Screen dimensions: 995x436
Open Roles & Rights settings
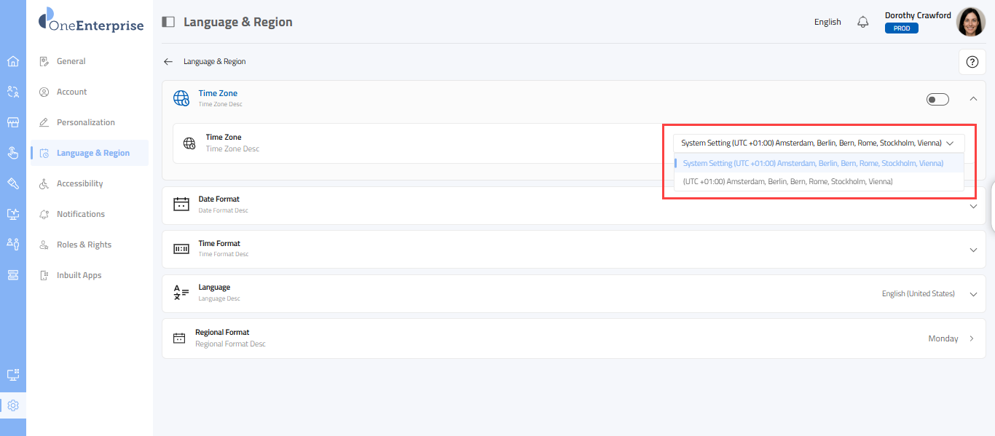[x=84, y=245]
